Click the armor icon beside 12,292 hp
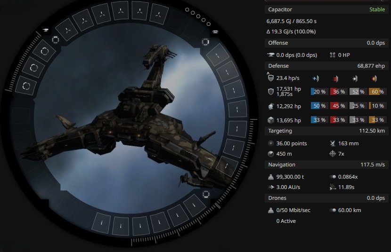Screen dimensions: 391x252 pyautogui.click(x=270, y=106)
